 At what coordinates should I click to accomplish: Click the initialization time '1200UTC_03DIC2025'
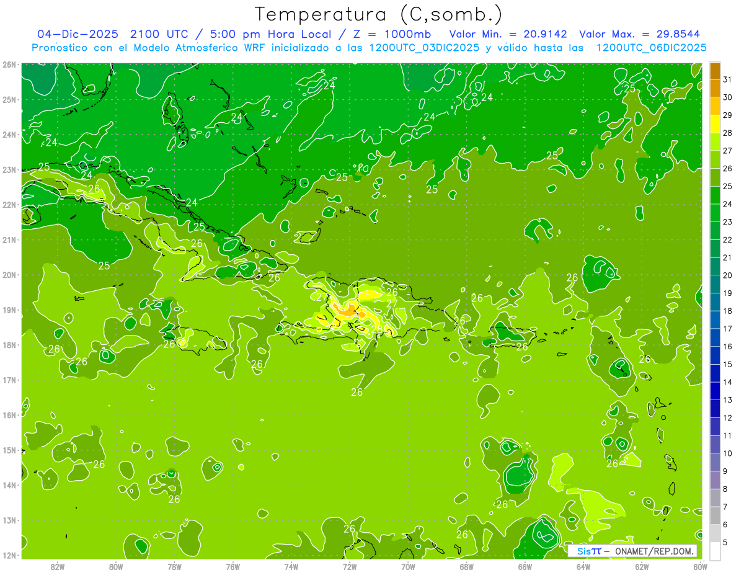pos(425,47)
